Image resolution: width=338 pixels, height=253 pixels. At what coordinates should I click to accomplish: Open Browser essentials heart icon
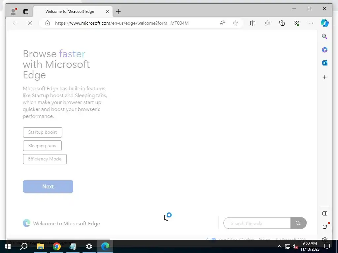pos(296,23)
